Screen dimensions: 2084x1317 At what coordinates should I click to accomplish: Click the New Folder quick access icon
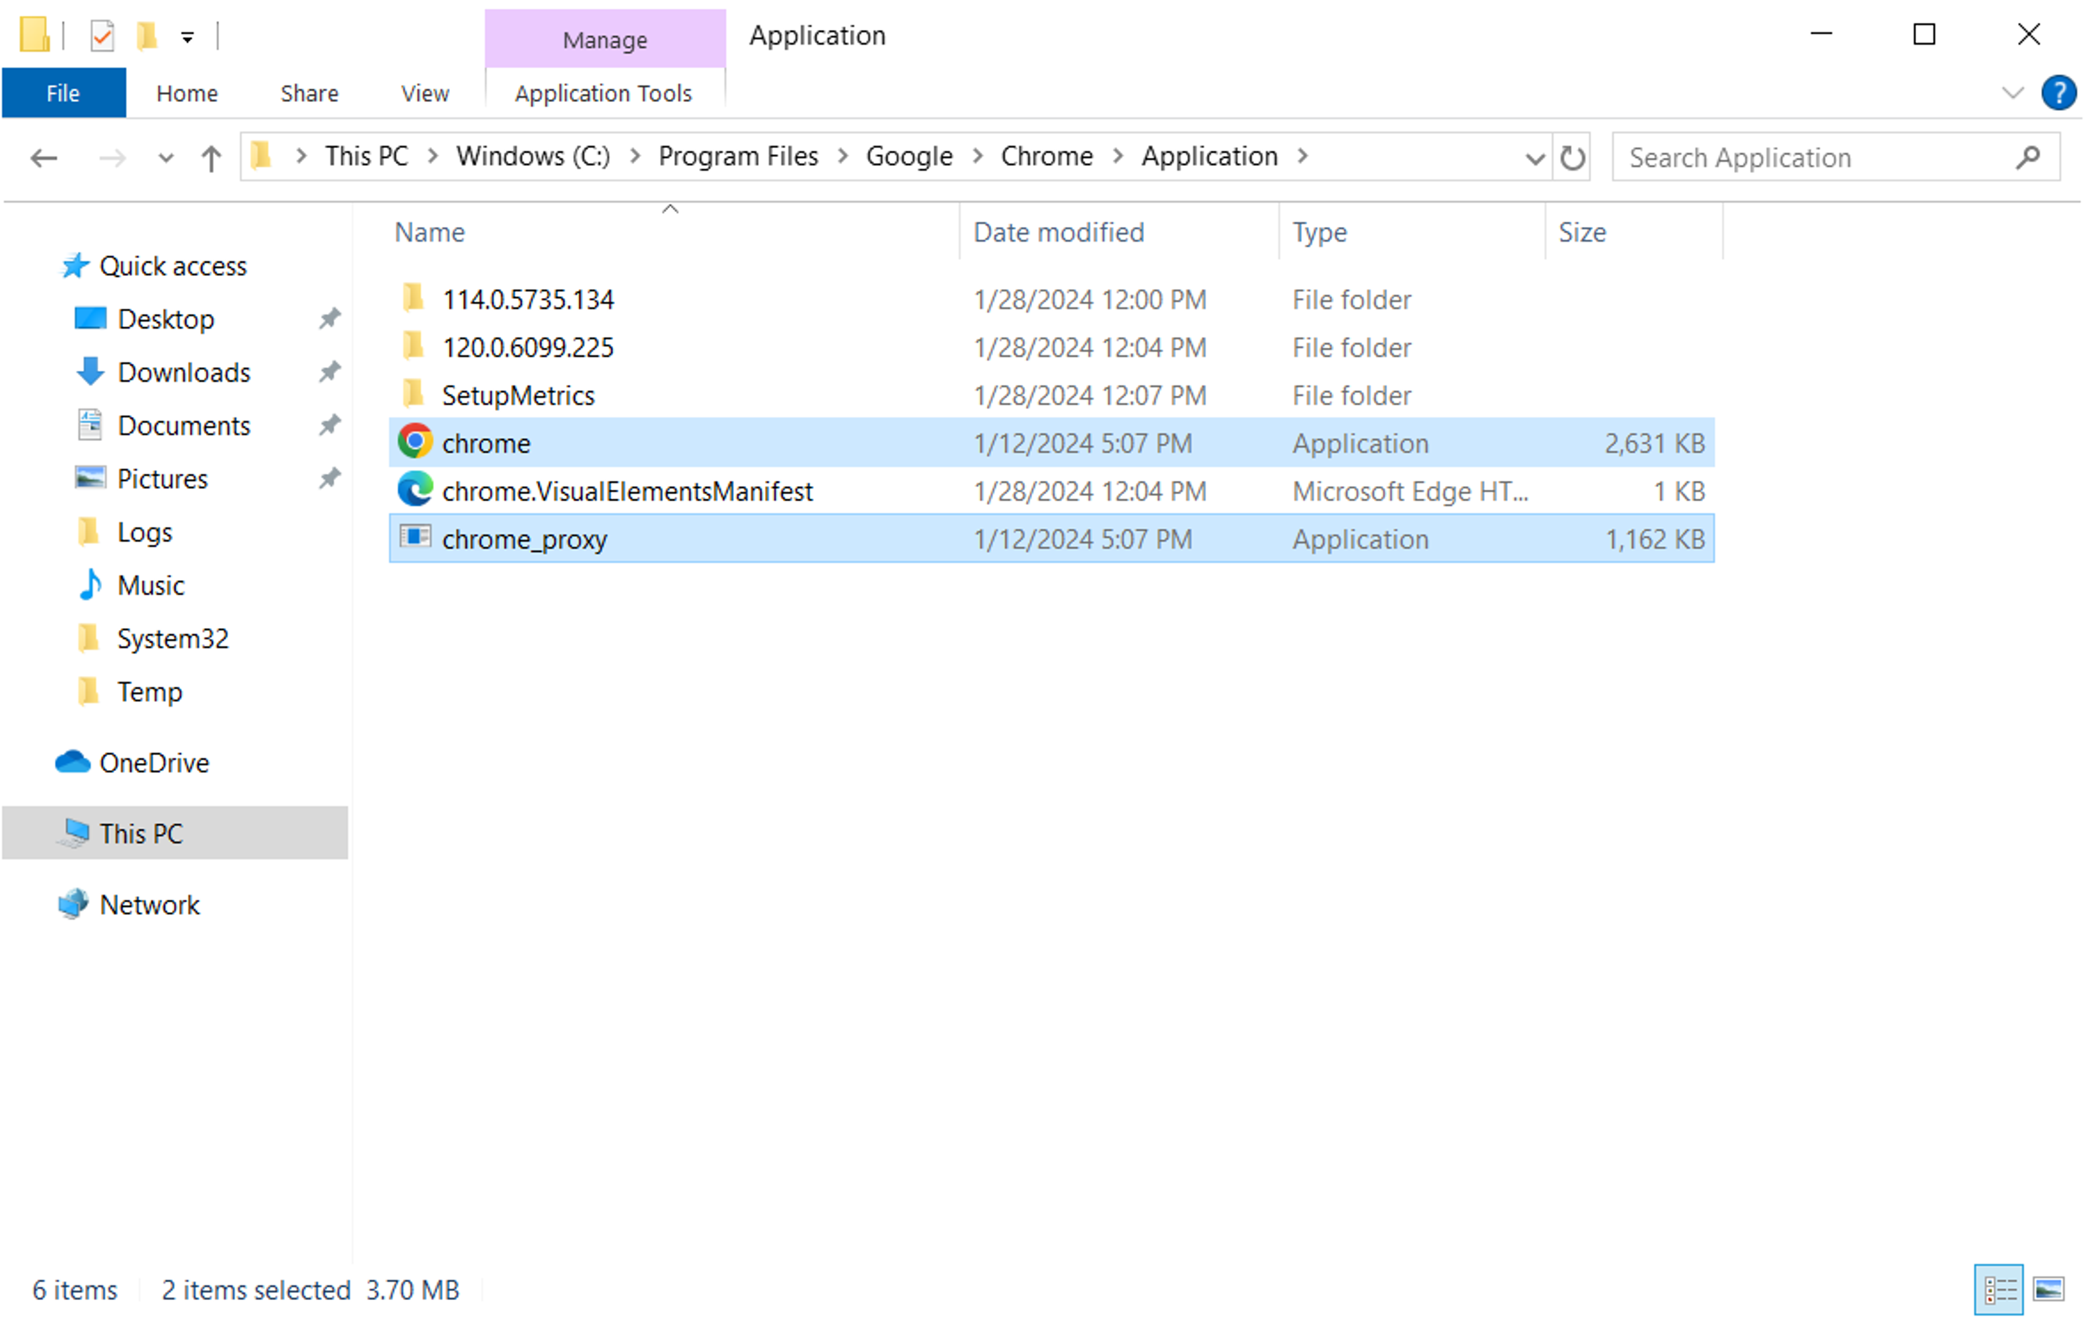click(x=147, y=35)
